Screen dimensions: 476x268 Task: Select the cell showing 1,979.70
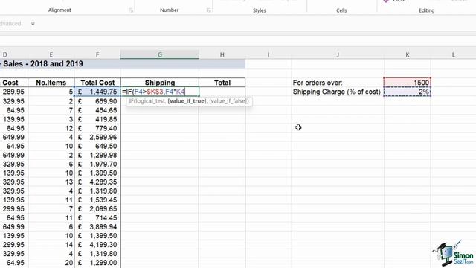coord(97,164)
